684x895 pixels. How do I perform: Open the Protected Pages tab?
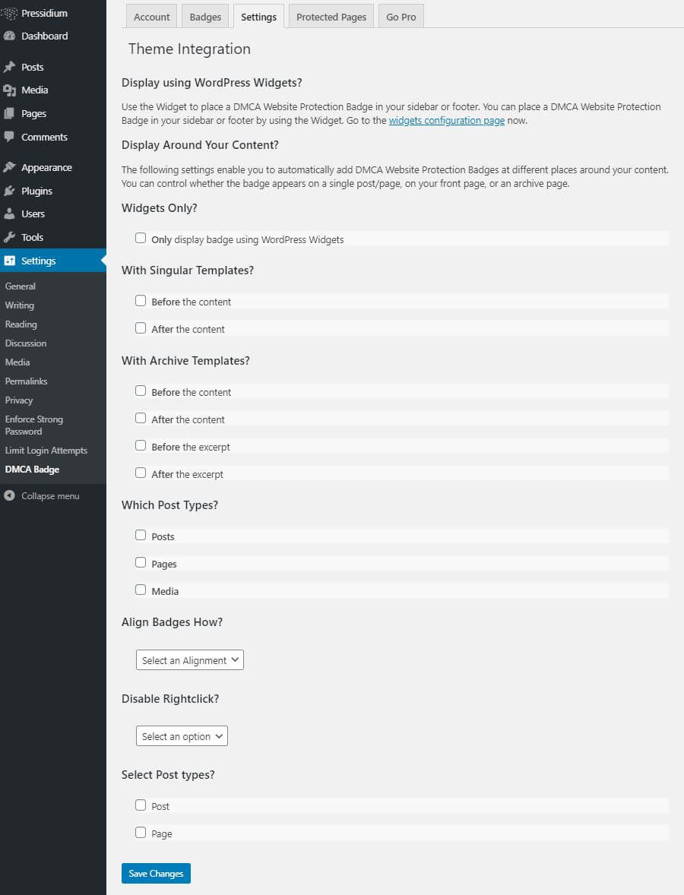pos(331,17)
